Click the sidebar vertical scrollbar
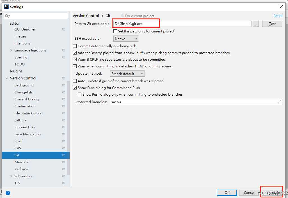288x198 pixels. (68, 128)
